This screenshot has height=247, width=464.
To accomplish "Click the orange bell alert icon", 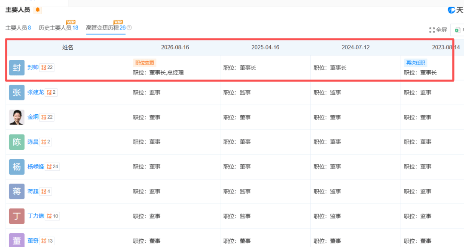I will pos(37,10).
